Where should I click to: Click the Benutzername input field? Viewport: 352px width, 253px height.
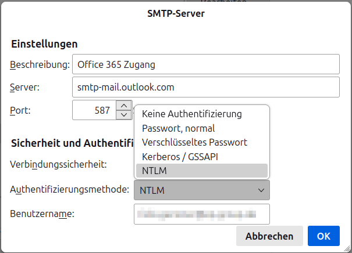(x=201, y=214)
